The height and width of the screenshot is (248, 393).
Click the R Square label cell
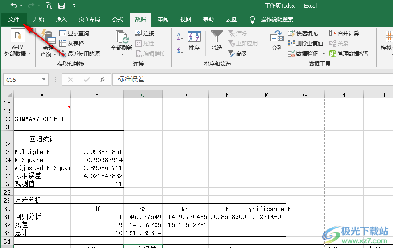tap(42, 160)
